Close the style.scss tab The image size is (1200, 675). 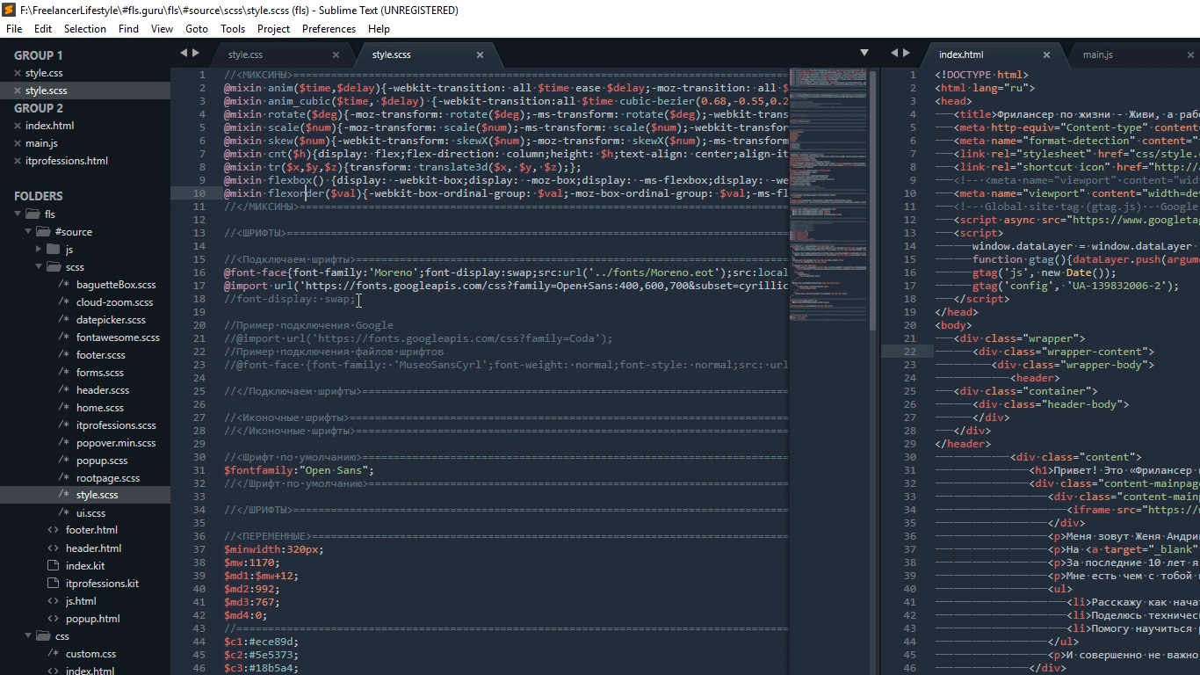[480, 54]
